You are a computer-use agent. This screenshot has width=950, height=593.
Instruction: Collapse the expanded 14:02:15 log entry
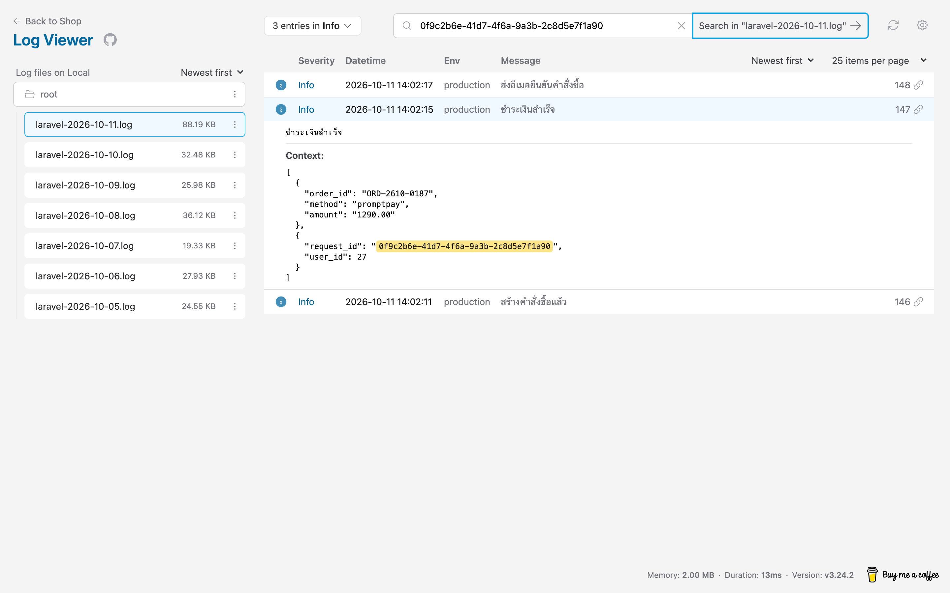pos(599,109)
